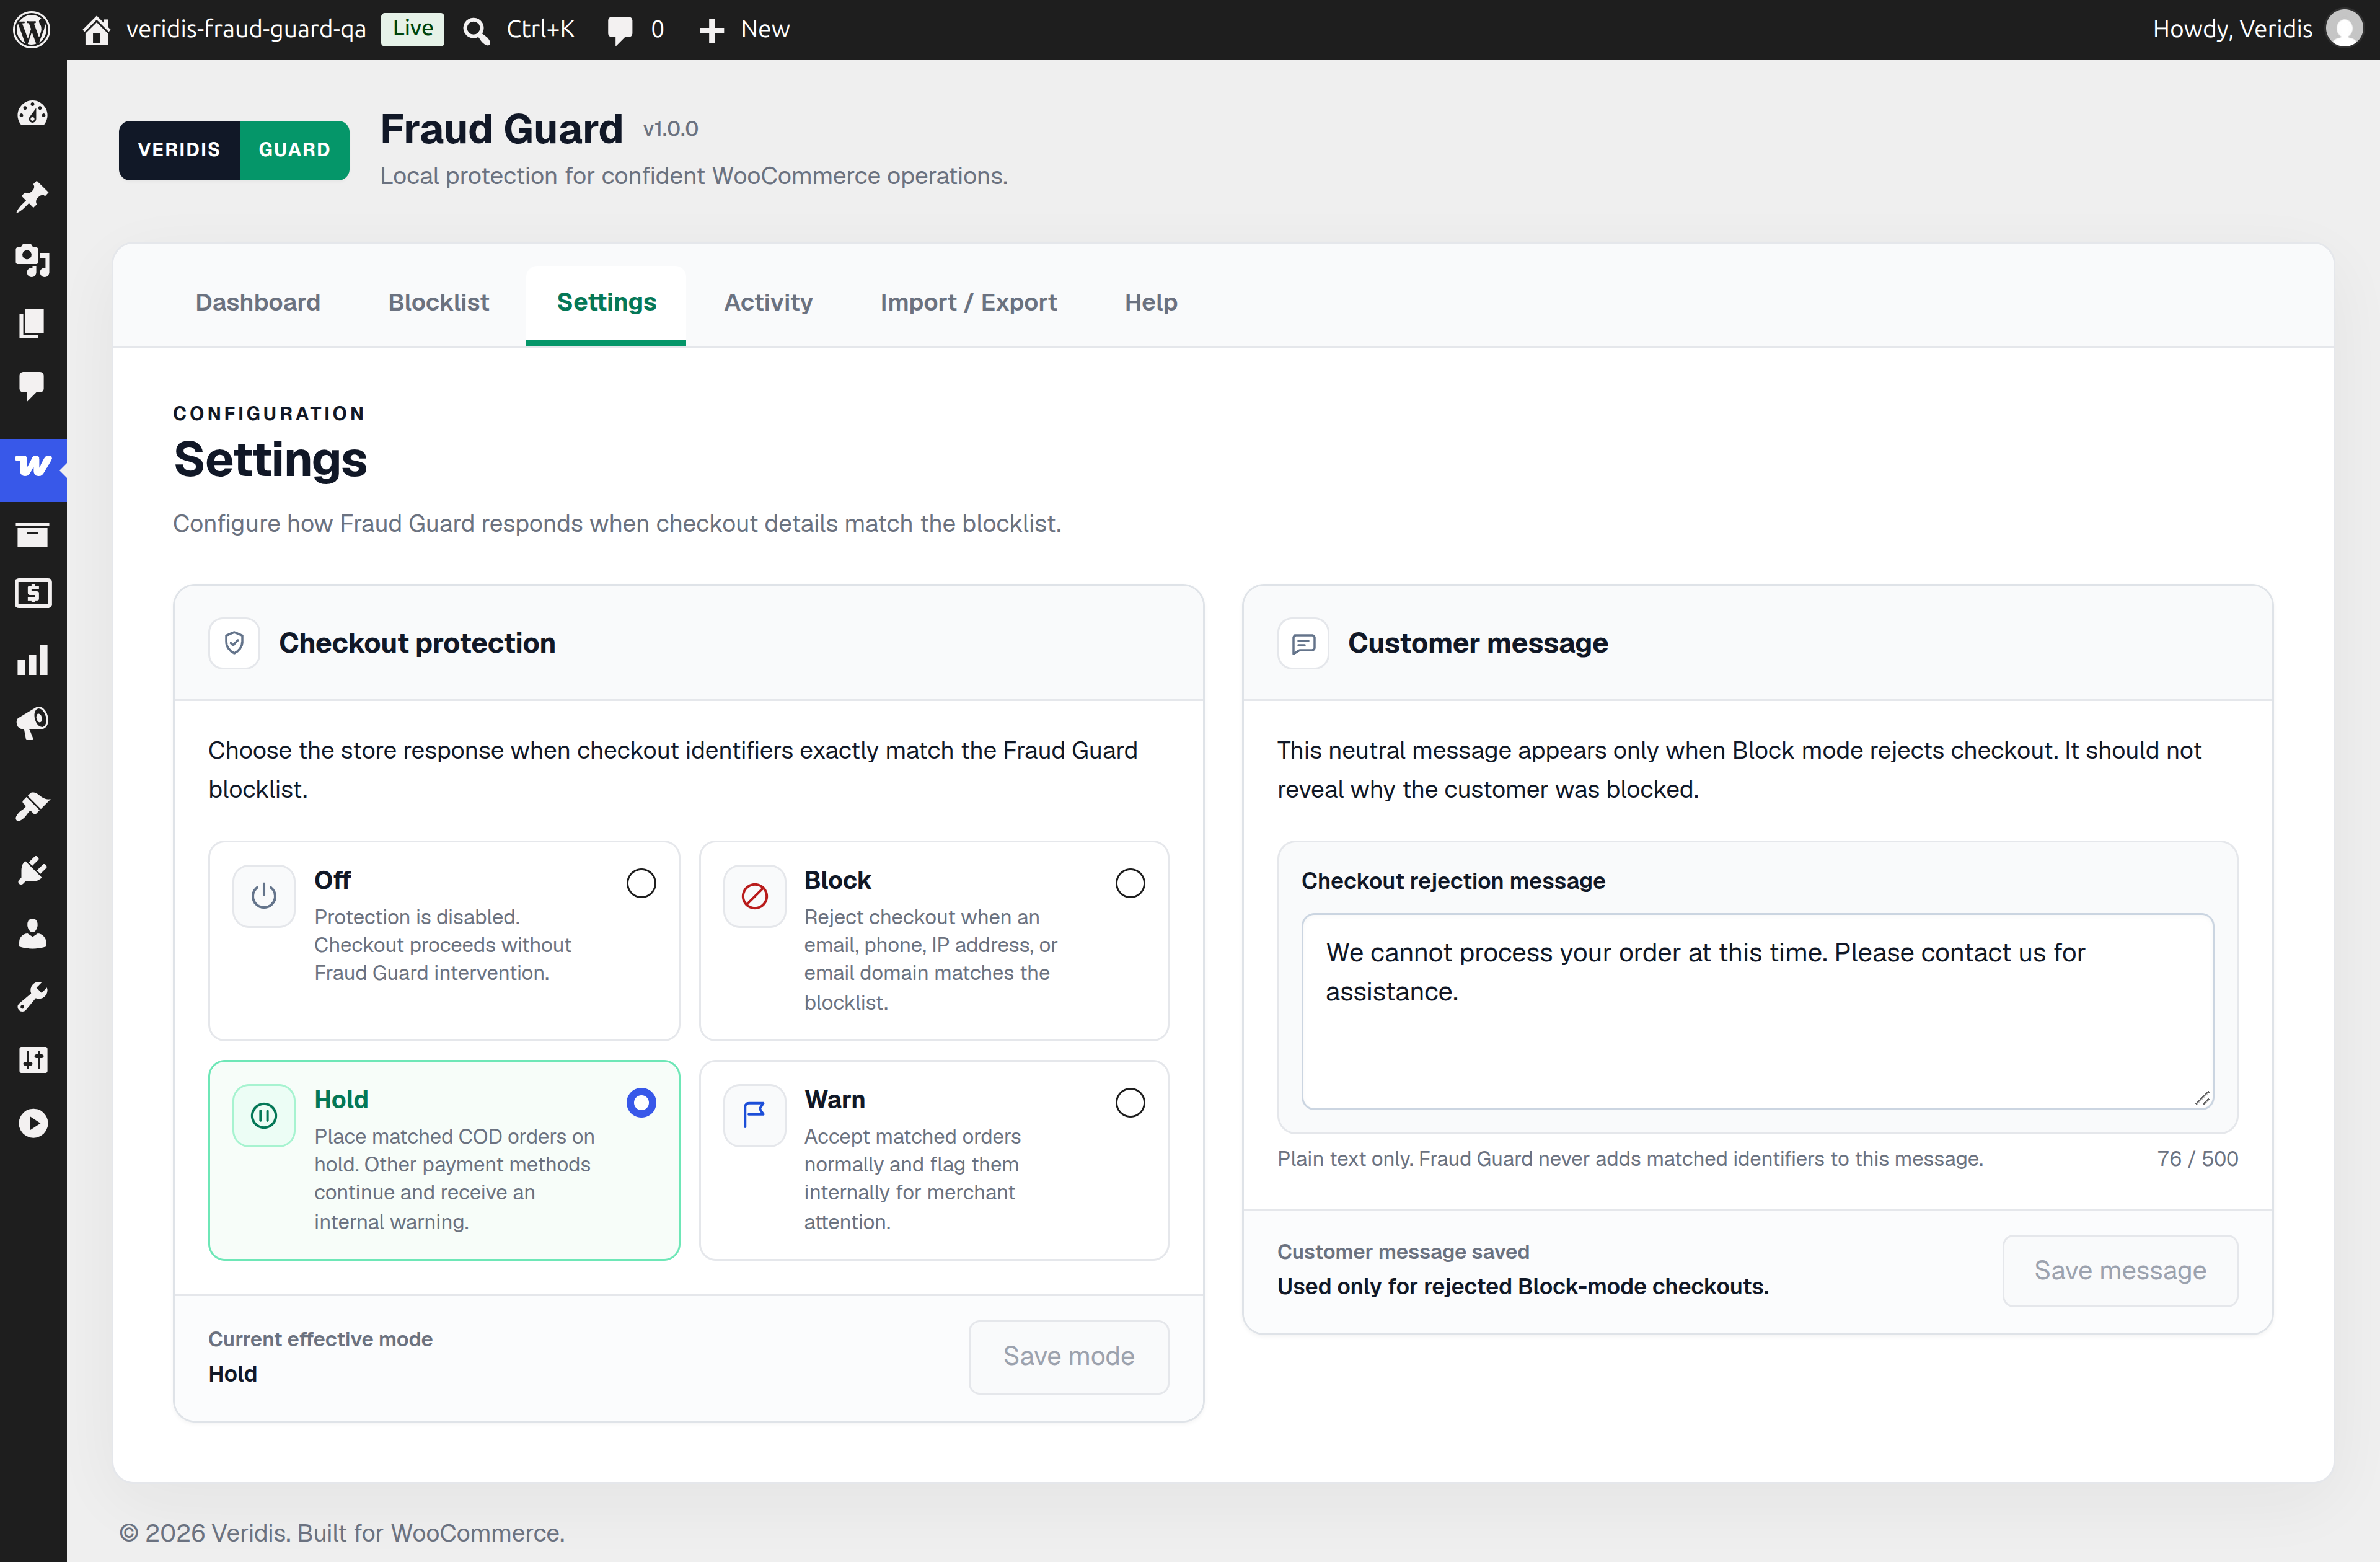Open Products archive box sidebar icon
This screenshot has width=2380, height=1562.
click(32, 534)
